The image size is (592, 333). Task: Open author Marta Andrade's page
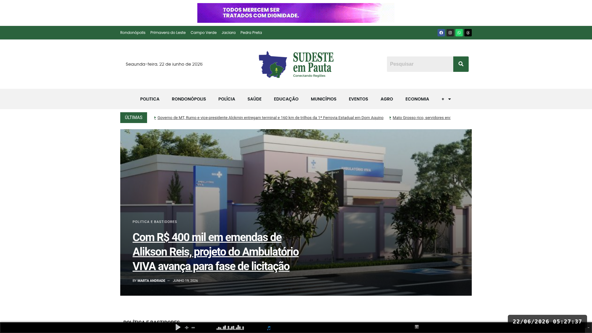(151, 281)
